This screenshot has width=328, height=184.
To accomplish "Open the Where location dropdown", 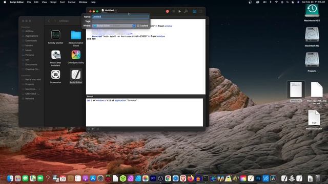I will tap(114, 26).
